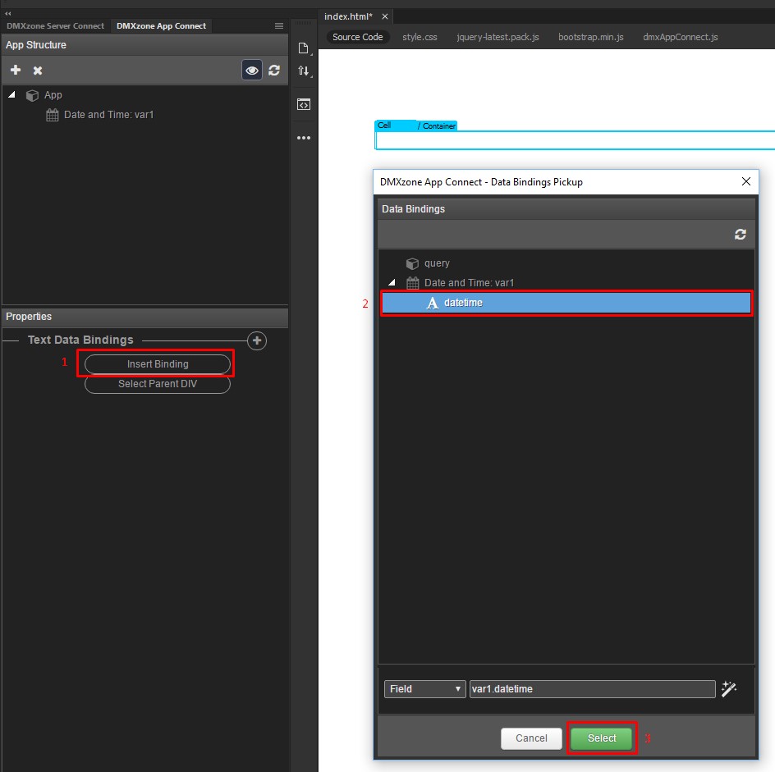775x772 pixels.
Task: Click the Properties panel header
Action: tap(144, 317)
